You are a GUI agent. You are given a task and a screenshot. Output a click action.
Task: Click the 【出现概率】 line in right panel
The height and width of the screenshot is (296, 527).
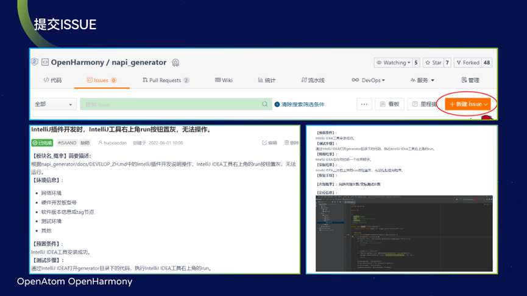(x=348, y=184)
